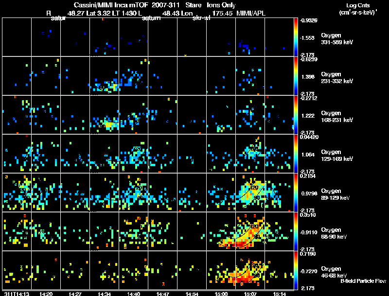Image resolution: width=389 pixels, height=296 pixels.
Task: Click the 'skr-wl' label above the panels
Action: click(201, 18)
